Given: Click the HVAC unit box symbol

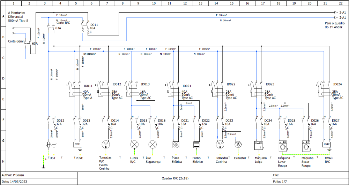Looking at the screenshot, I should coord(327,144).
